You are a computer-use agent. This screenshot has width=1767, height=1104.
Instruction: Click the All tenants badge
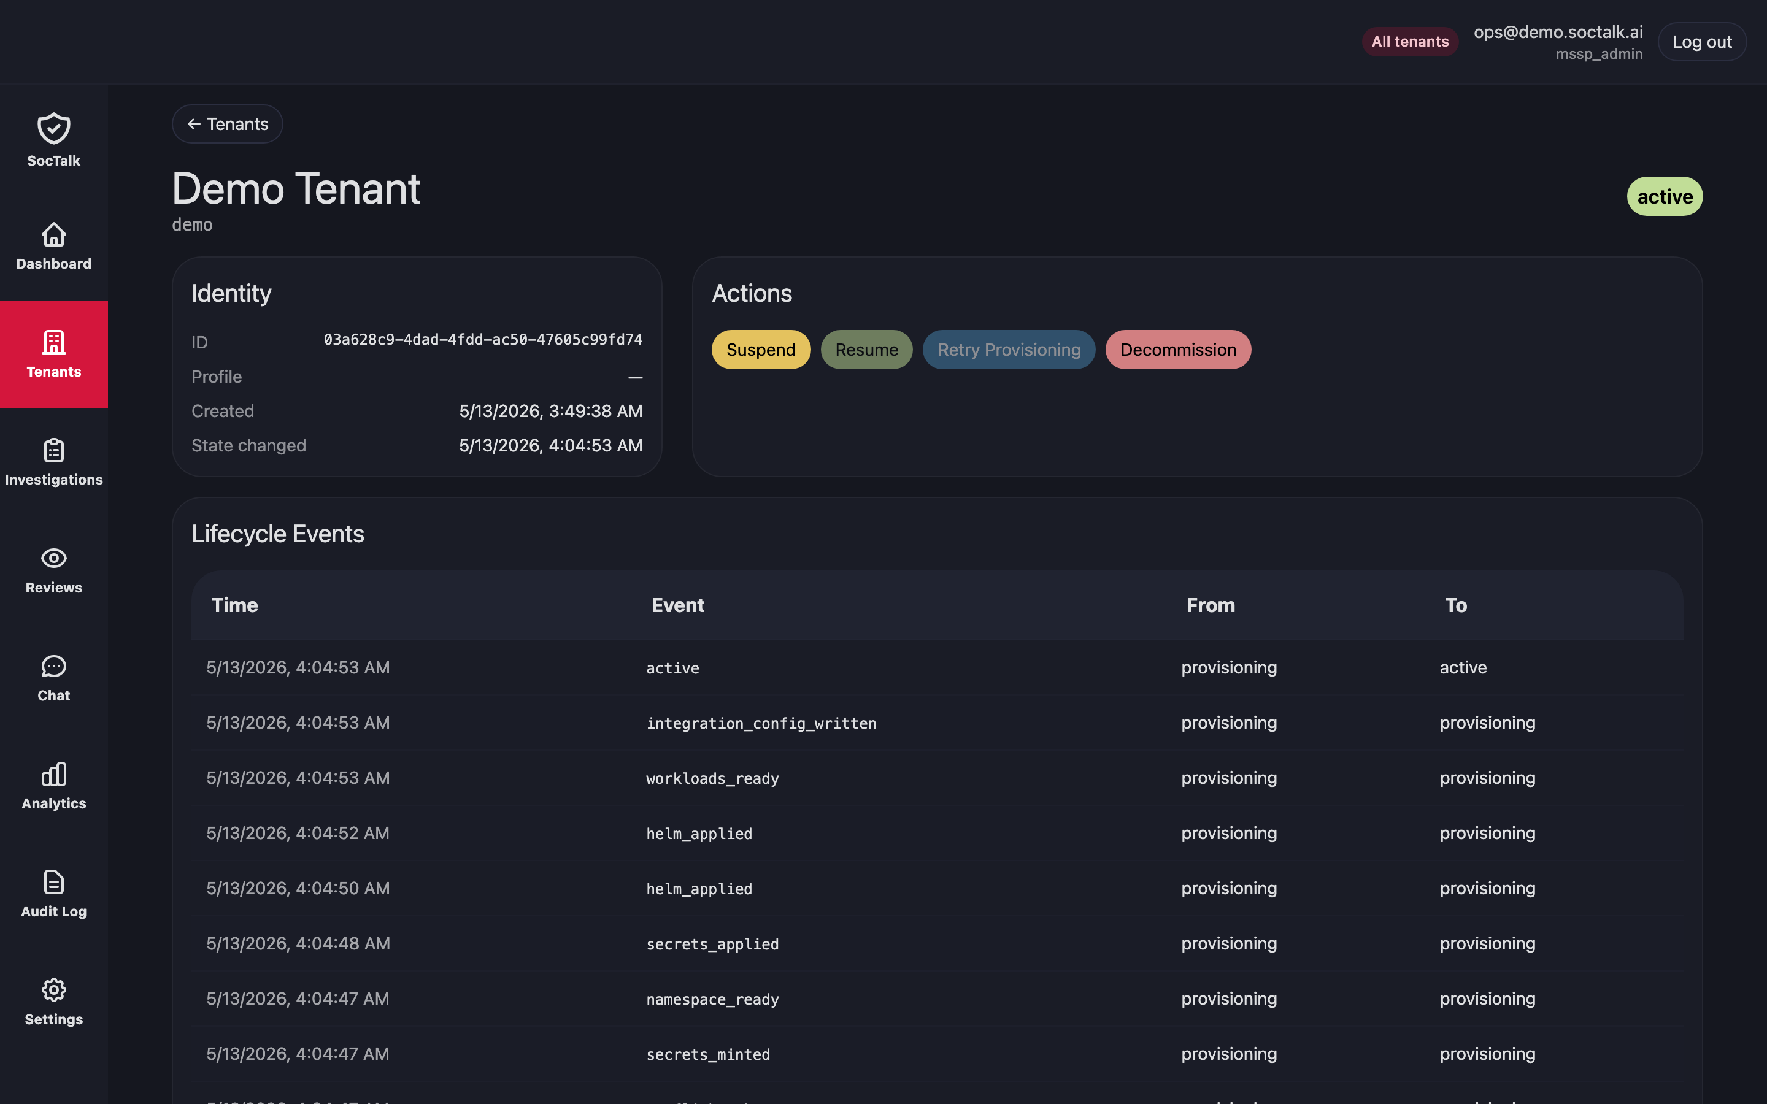tap(1410, 42)
